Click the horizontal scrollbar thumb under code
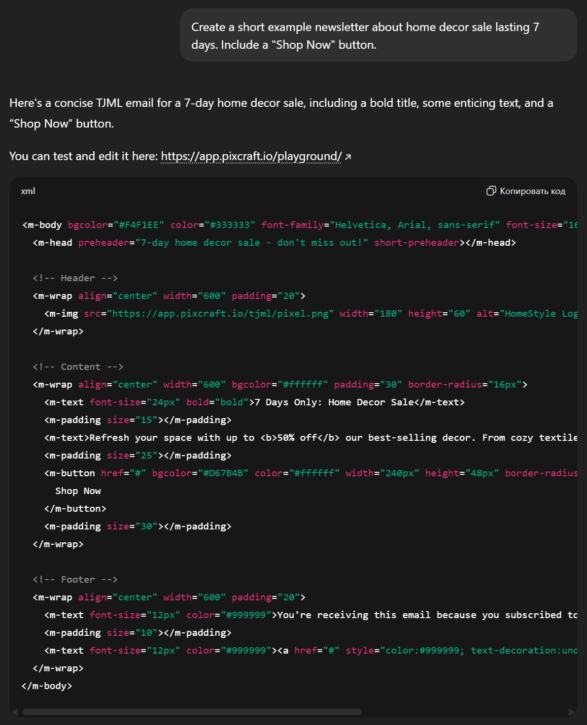The height and width of the screenshot is (725, 587). point(192,712)
